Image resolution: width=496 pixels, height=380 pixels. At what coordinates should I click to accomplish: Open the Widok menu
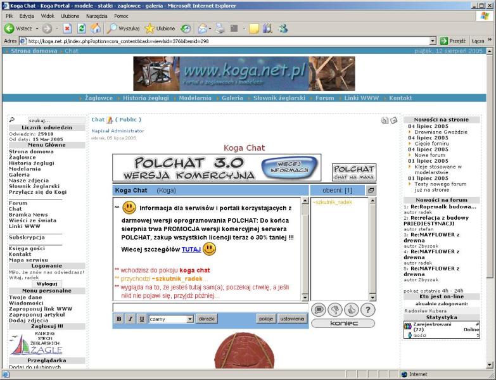tap(48, 16)
